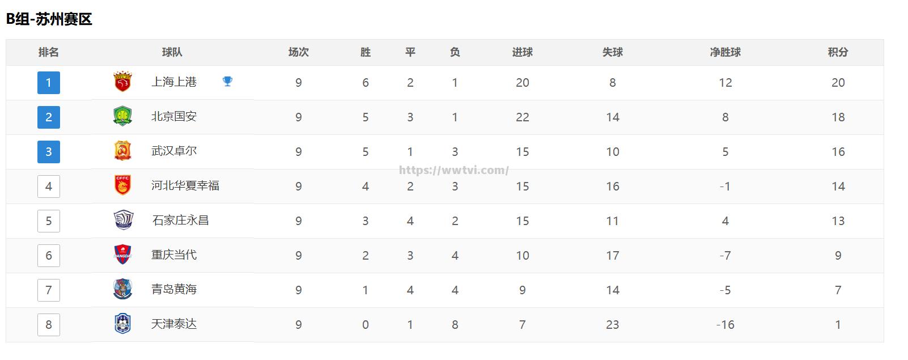
Task: Open the 上海上港 team name link
Action: 174,82
